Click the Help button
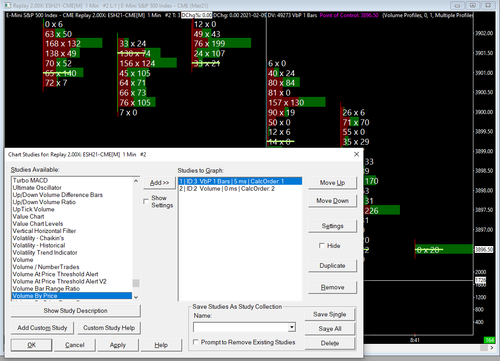This screenshot has width=500, height=361. tap(161, 345)
